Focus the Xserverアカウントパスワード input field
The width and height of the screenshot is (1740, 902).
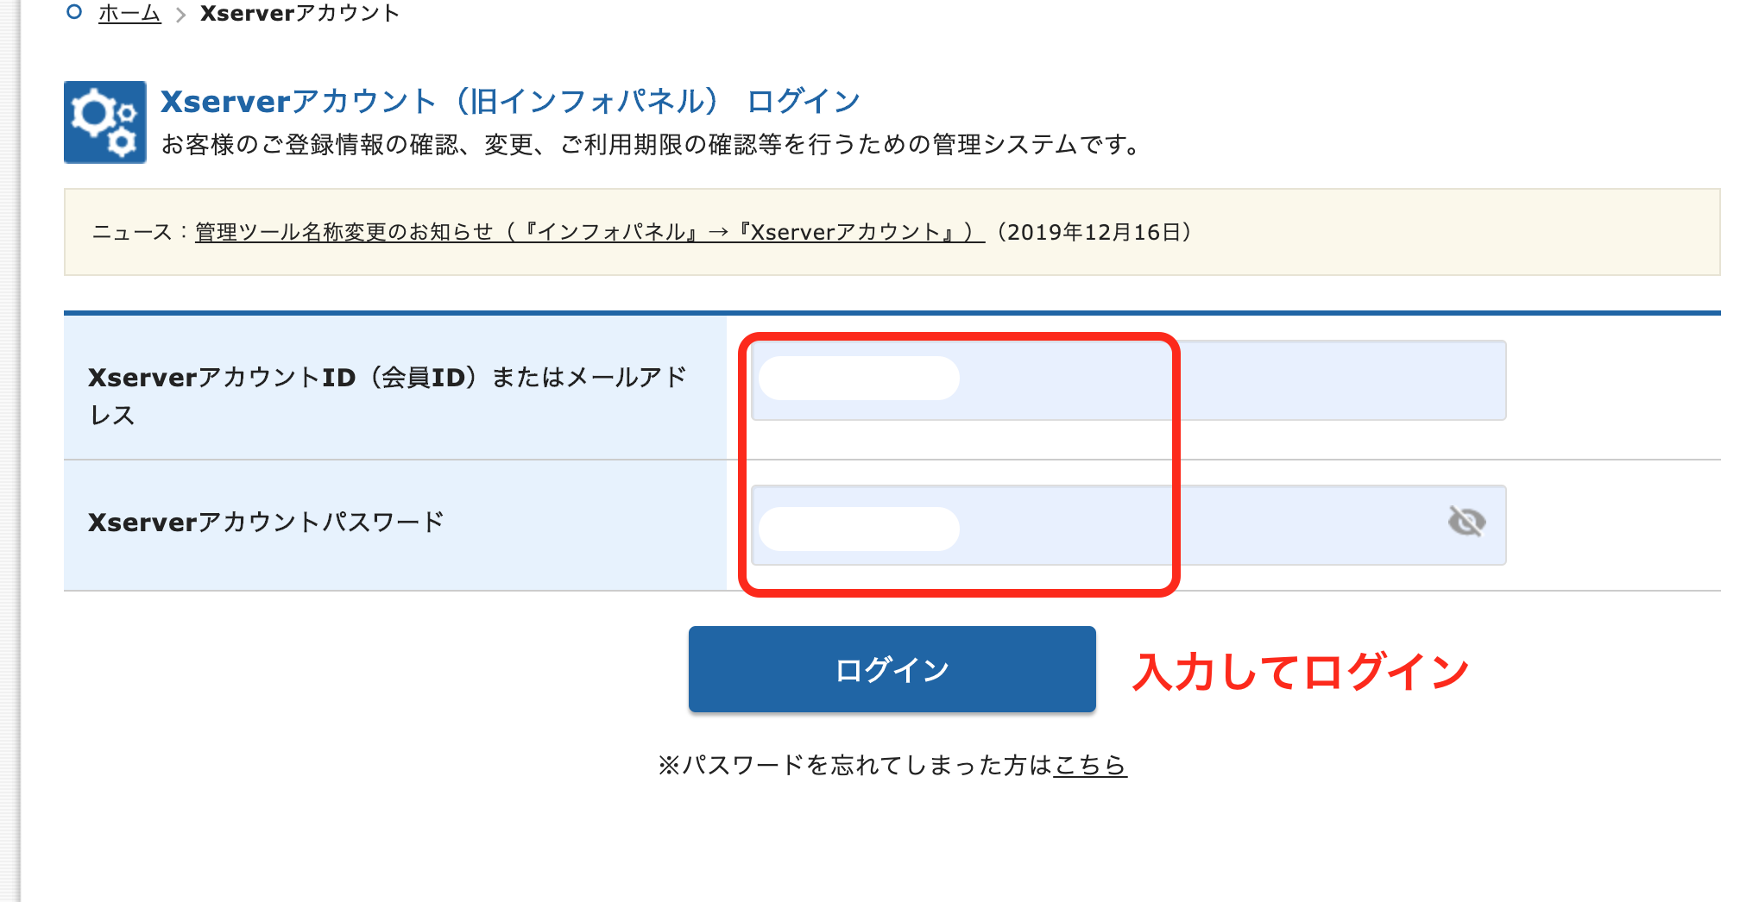coord(1128,525)
